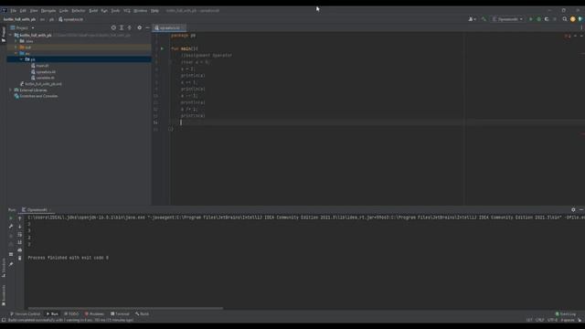Viewport: 585px width, 329px height.
Task: Open the View menu
Action: [x=34, y=11]
